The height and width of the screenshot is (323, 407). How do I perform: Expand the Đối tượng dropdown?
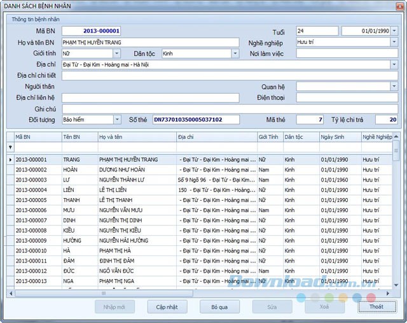[x=117, y=119]
